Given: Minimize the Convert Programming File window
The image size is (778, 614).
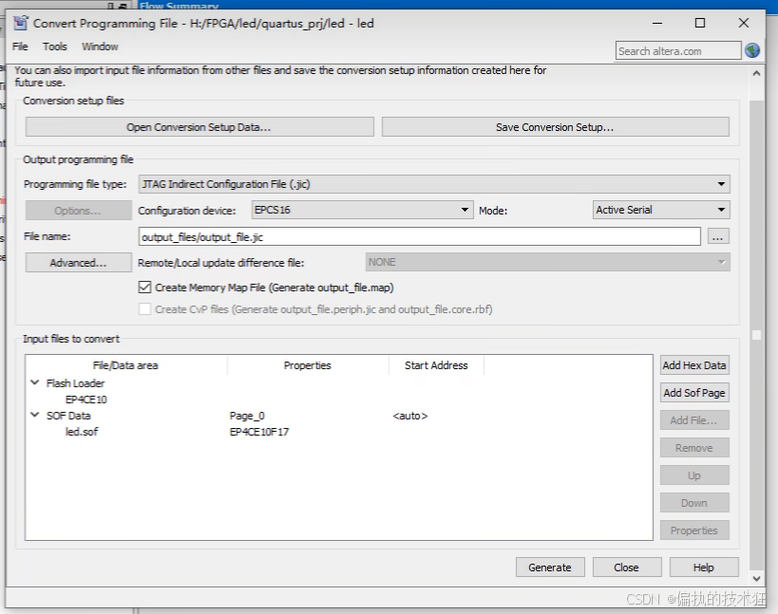Looking at the screenshot, I should (657, 23).
